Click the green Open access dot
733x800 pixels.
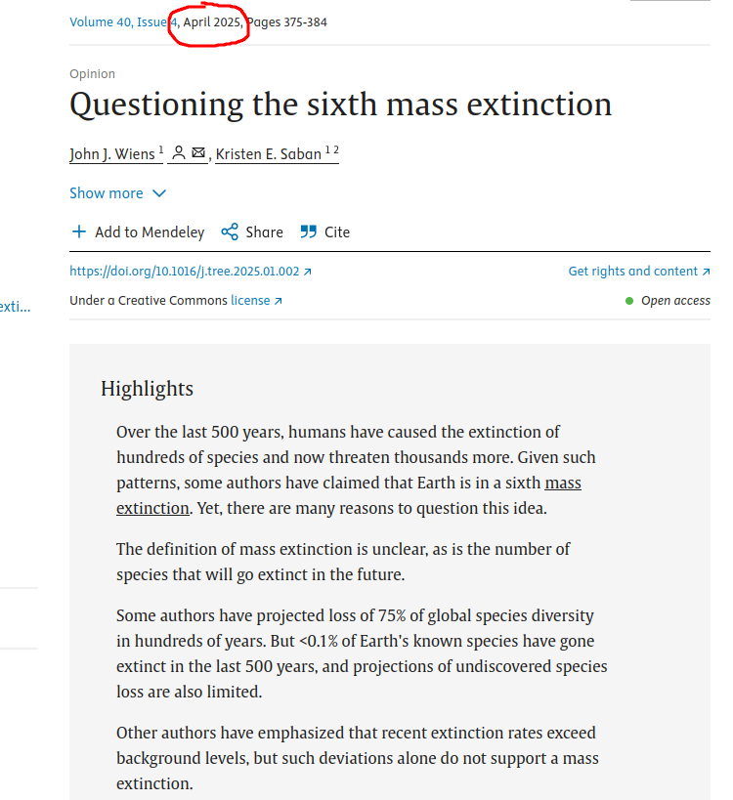click(629, 301)
